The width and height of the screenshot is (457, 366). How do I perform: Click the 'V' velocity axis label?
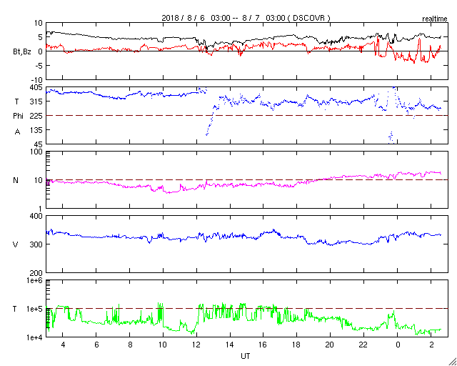(16, 244)
